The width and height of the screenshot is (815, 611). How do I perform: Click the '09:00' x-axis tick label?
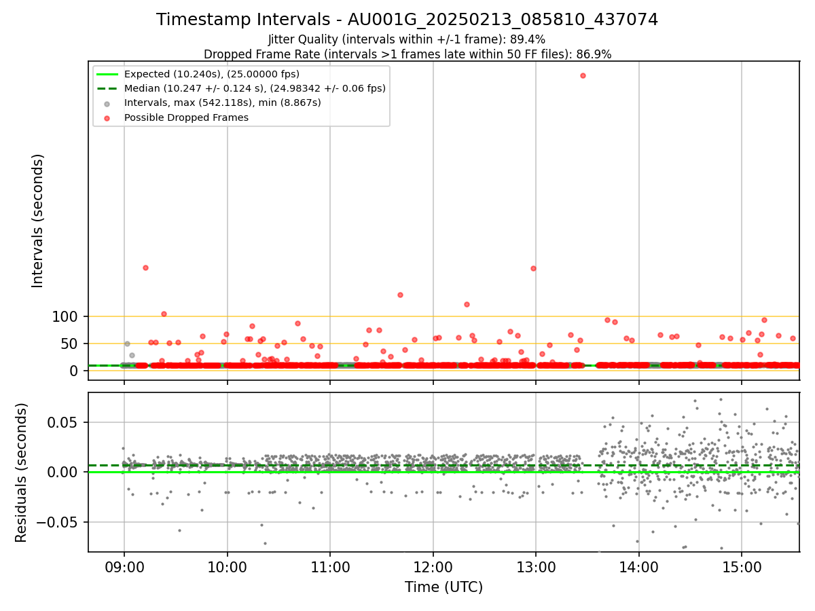tap(124, 567)
